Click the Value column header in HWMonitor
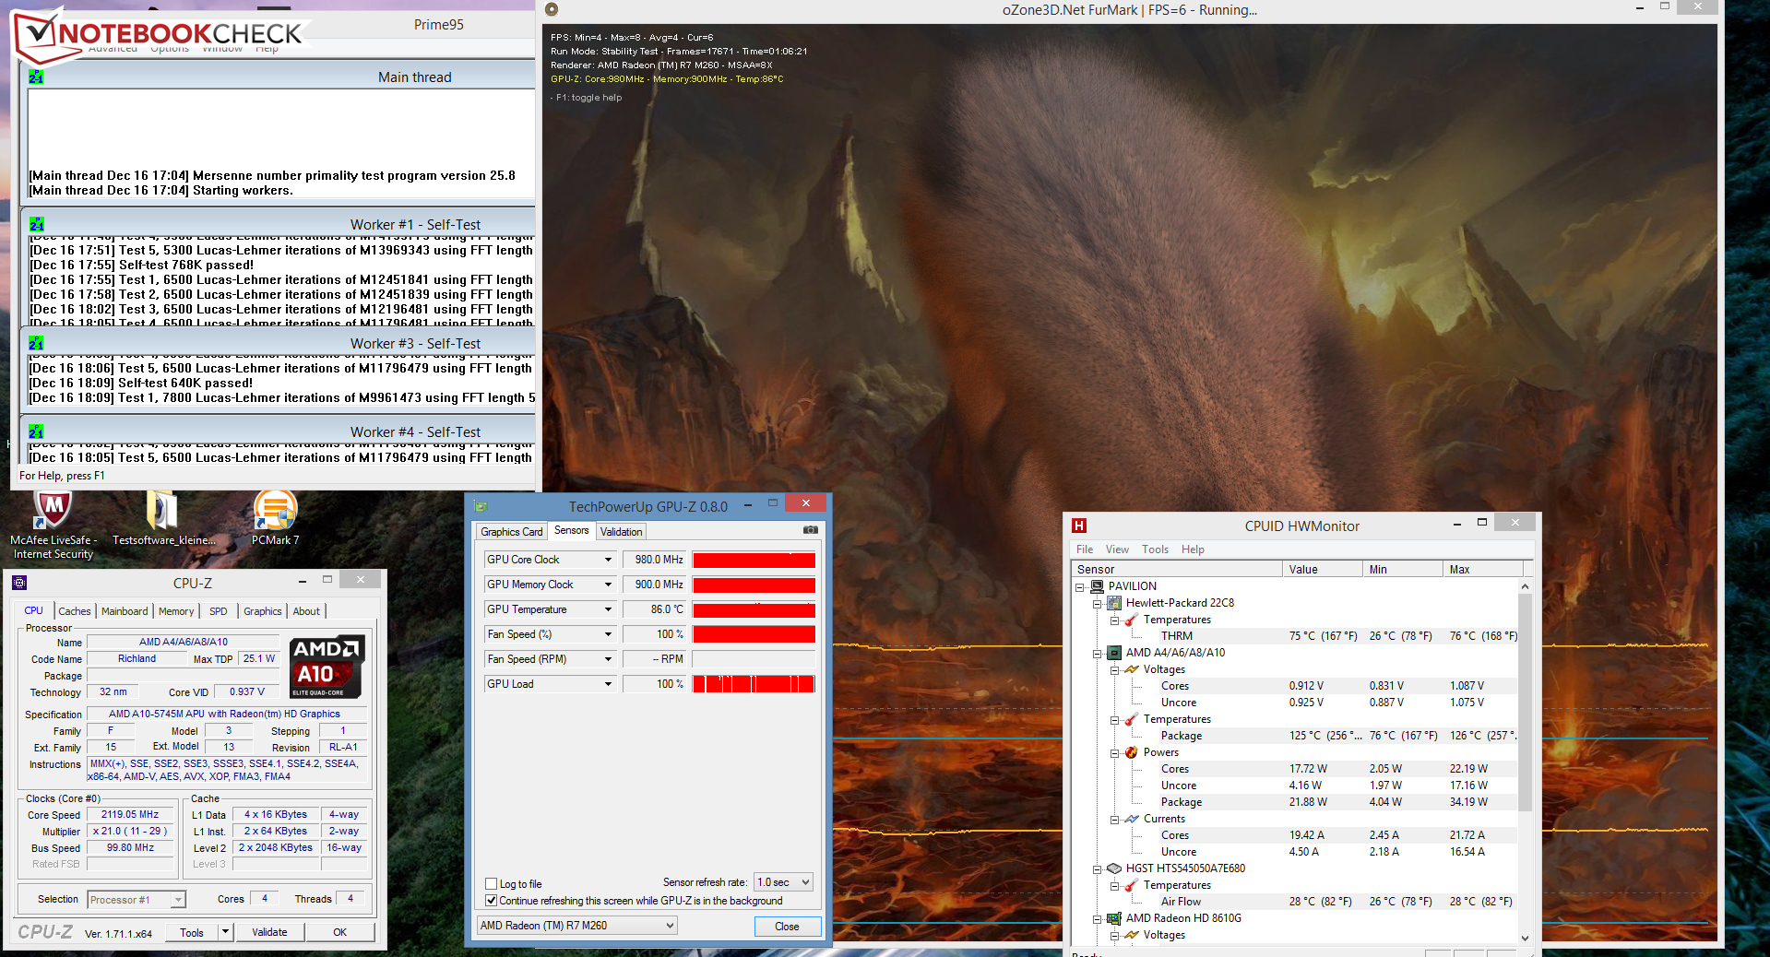The width and height of the screenshot is (1770, 957). pos(1322,570)
